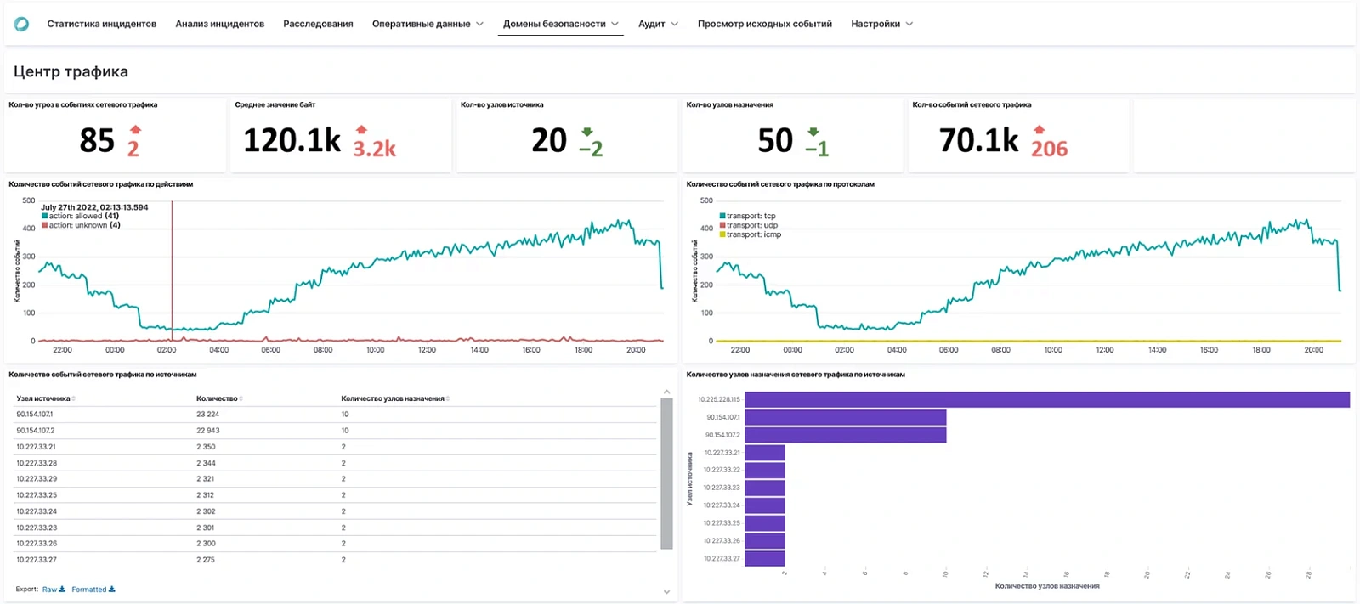Expand Домены безопасности dropdown
The height and width of the screenshot is (604, 1360).
tap(561, 24)
